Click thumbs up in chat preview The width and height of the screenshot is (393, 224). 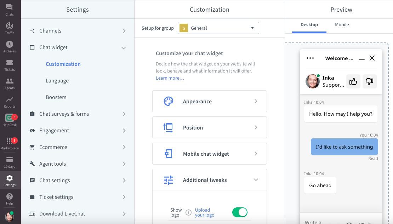[x=353, y=81]
